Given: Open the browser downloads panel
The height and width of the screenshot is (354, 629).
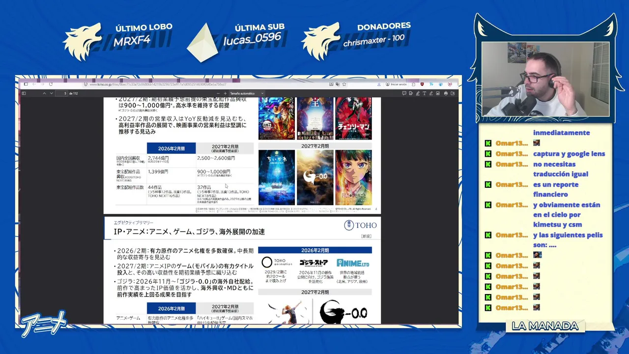Looking at the screenshot, I should [379, 84].
